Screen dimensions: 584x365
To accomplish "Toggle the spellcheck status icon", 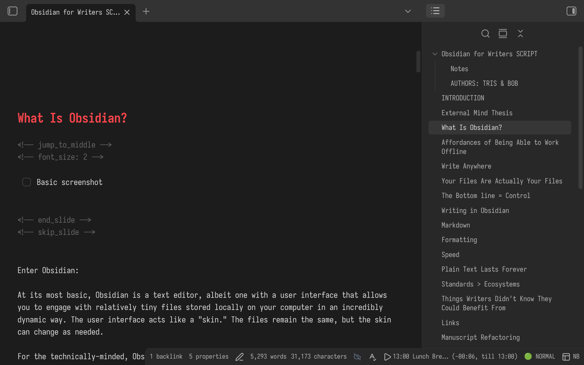I will [x=373, y=357].
